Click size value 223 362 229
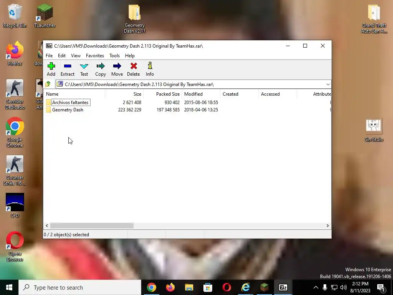The height and width of the screenshot is (295, 393). [x=130, y=109]
